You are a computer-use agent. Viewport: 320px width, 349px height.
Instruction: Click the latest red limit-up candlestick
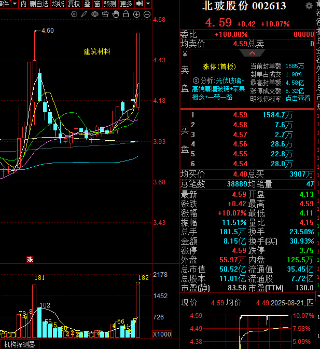click(138, 70)
